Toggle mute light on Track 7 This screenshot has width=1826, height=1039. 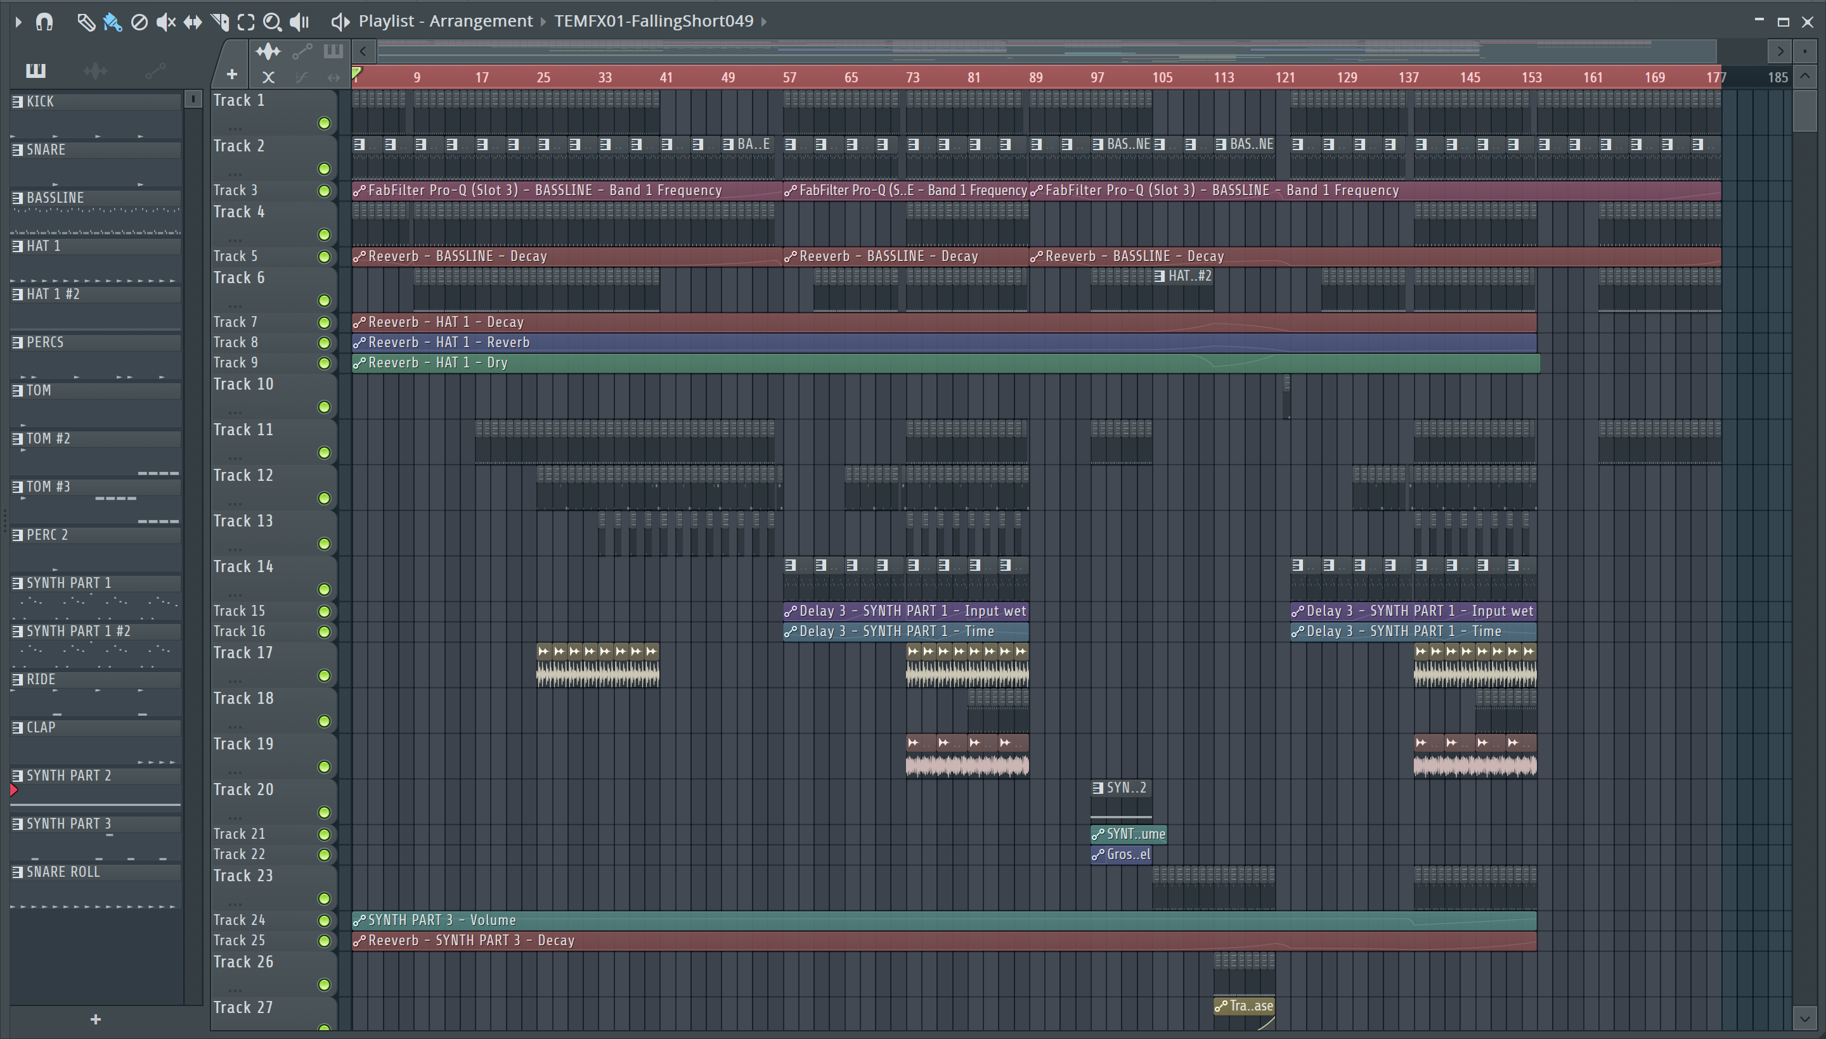[x=324, y=322]
